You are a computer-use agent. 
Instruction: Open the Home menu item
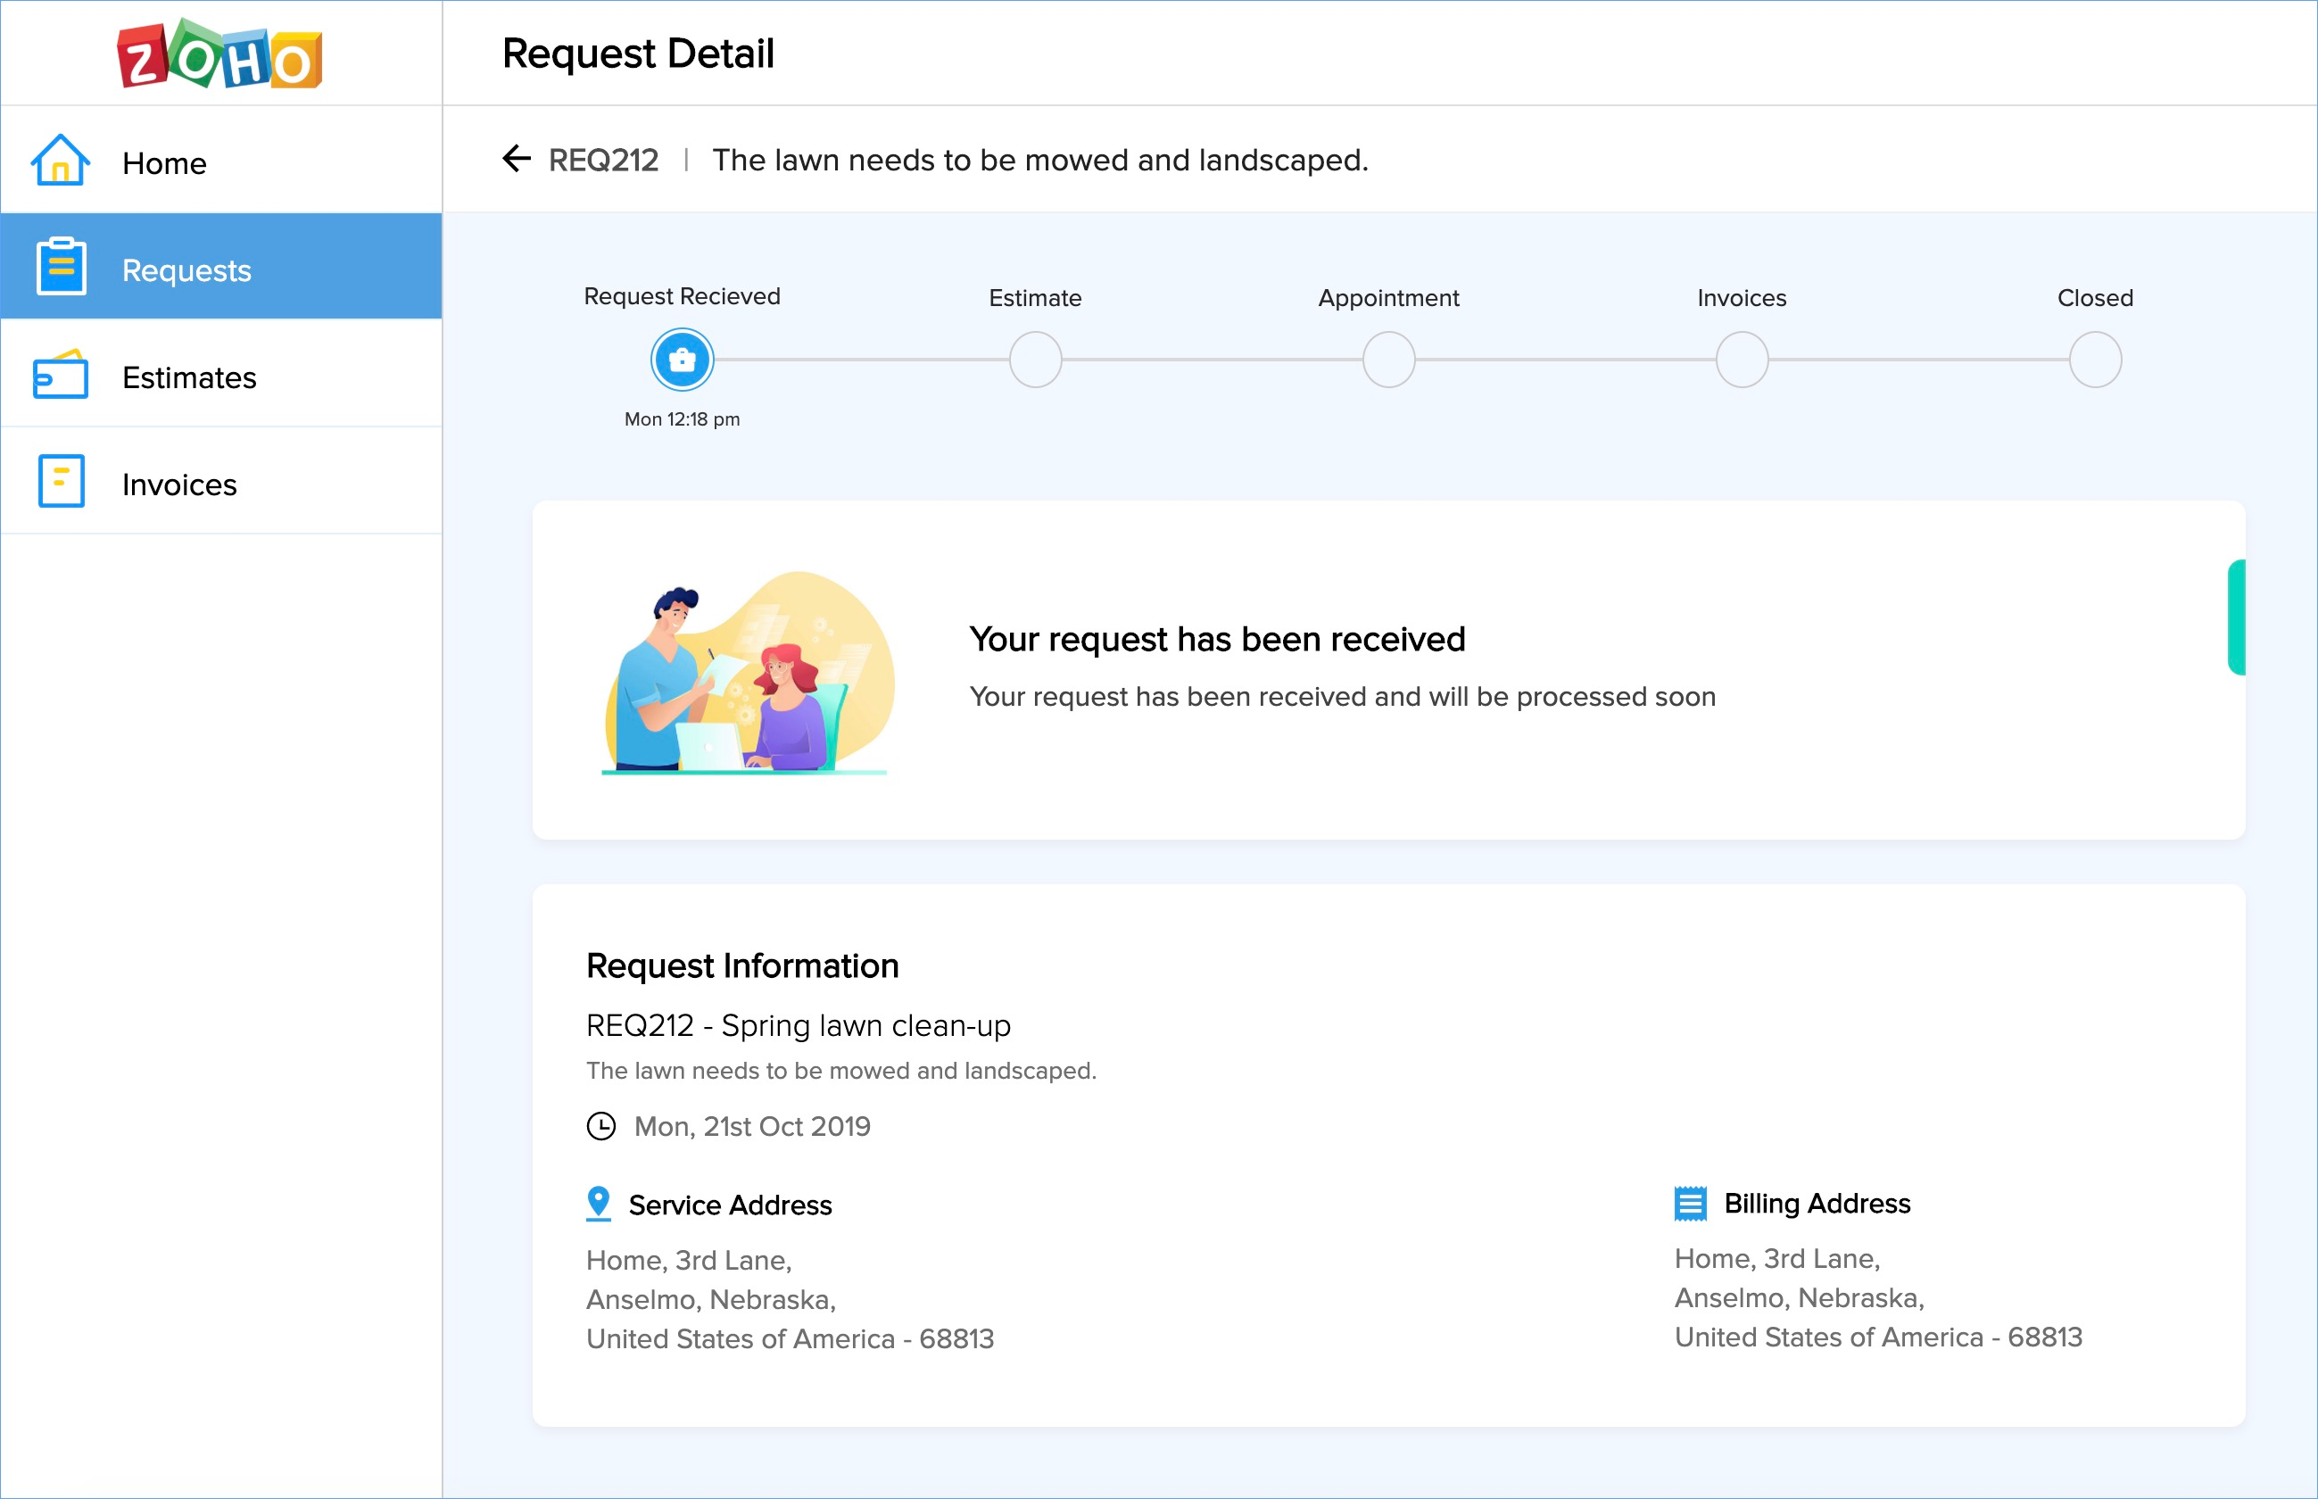tap(164, 163)
